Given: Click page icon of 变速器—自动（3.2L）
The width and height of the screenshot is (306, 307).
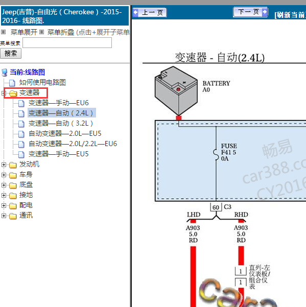Looking at the screenshot, I should point(21,124).
